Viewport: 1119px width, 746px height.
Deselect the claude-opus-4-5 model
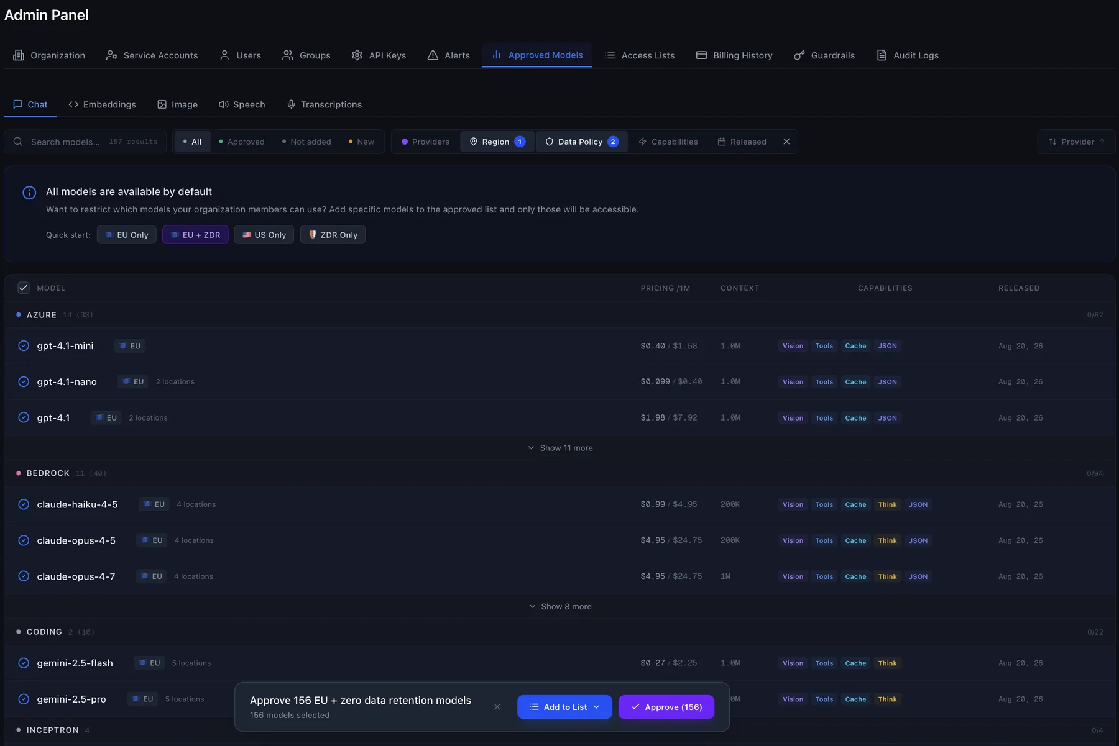(x=24, y=540)
